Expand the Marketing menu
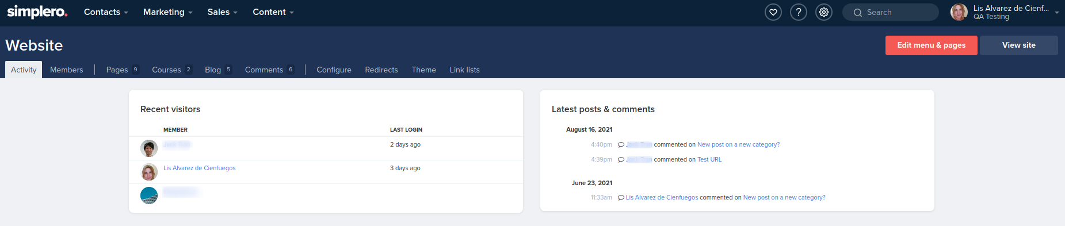The width and height of the screenshot is (1065, 226). (x=168, y=12)
